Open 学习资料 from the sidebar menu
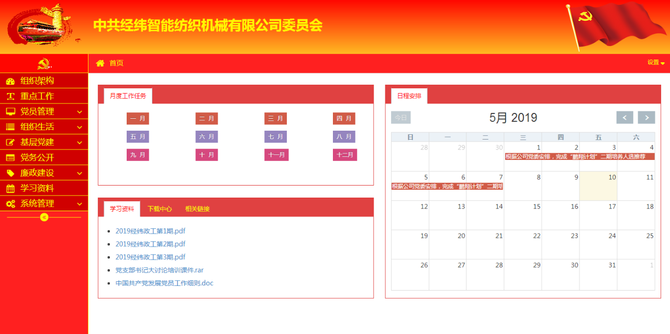 [37, 188]
